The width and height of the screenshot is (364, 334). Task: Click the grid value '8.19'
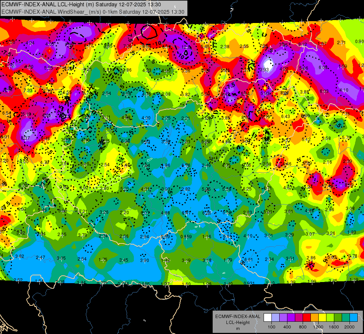pos(349,185)
